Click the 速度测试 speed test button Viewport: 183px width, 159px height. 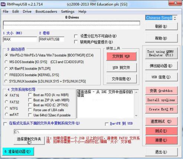tap(161, 121)
